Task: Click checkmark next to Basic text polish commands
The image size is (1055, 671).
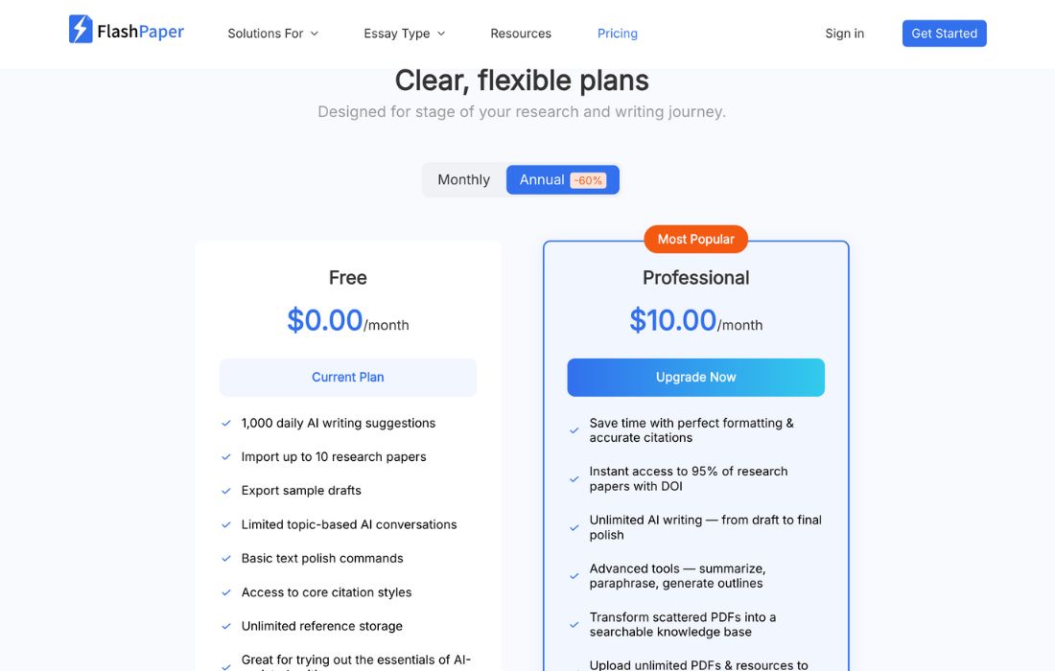Action: pos(226,559)
